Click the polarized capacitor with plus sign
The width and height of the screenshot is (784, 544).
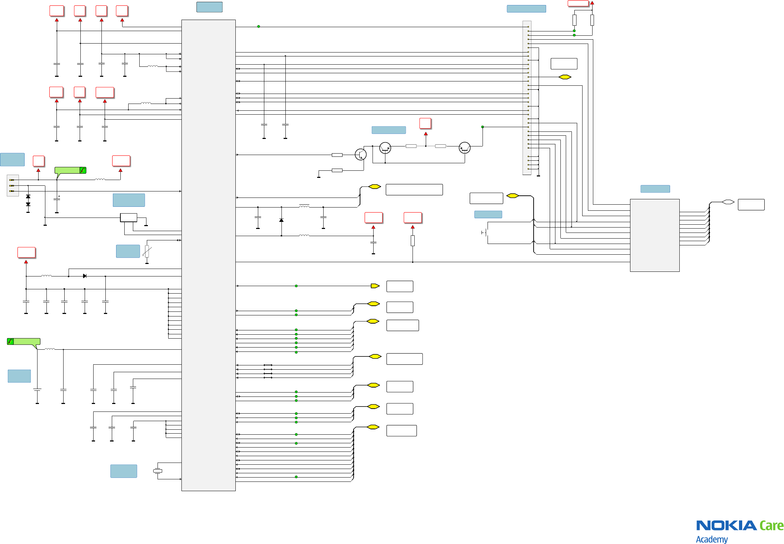pyautogui.click(x=57, y=199)
